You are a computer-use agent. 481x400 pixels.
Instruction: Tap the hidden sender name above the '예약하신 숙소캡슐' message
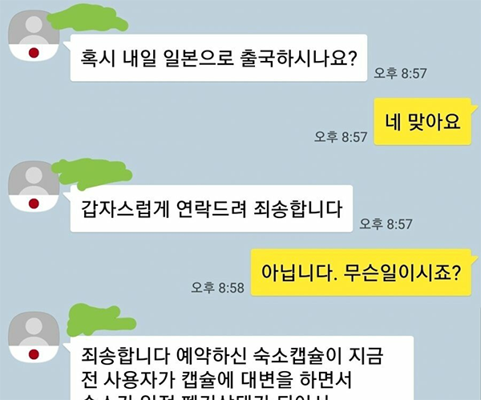click(101, 319)
